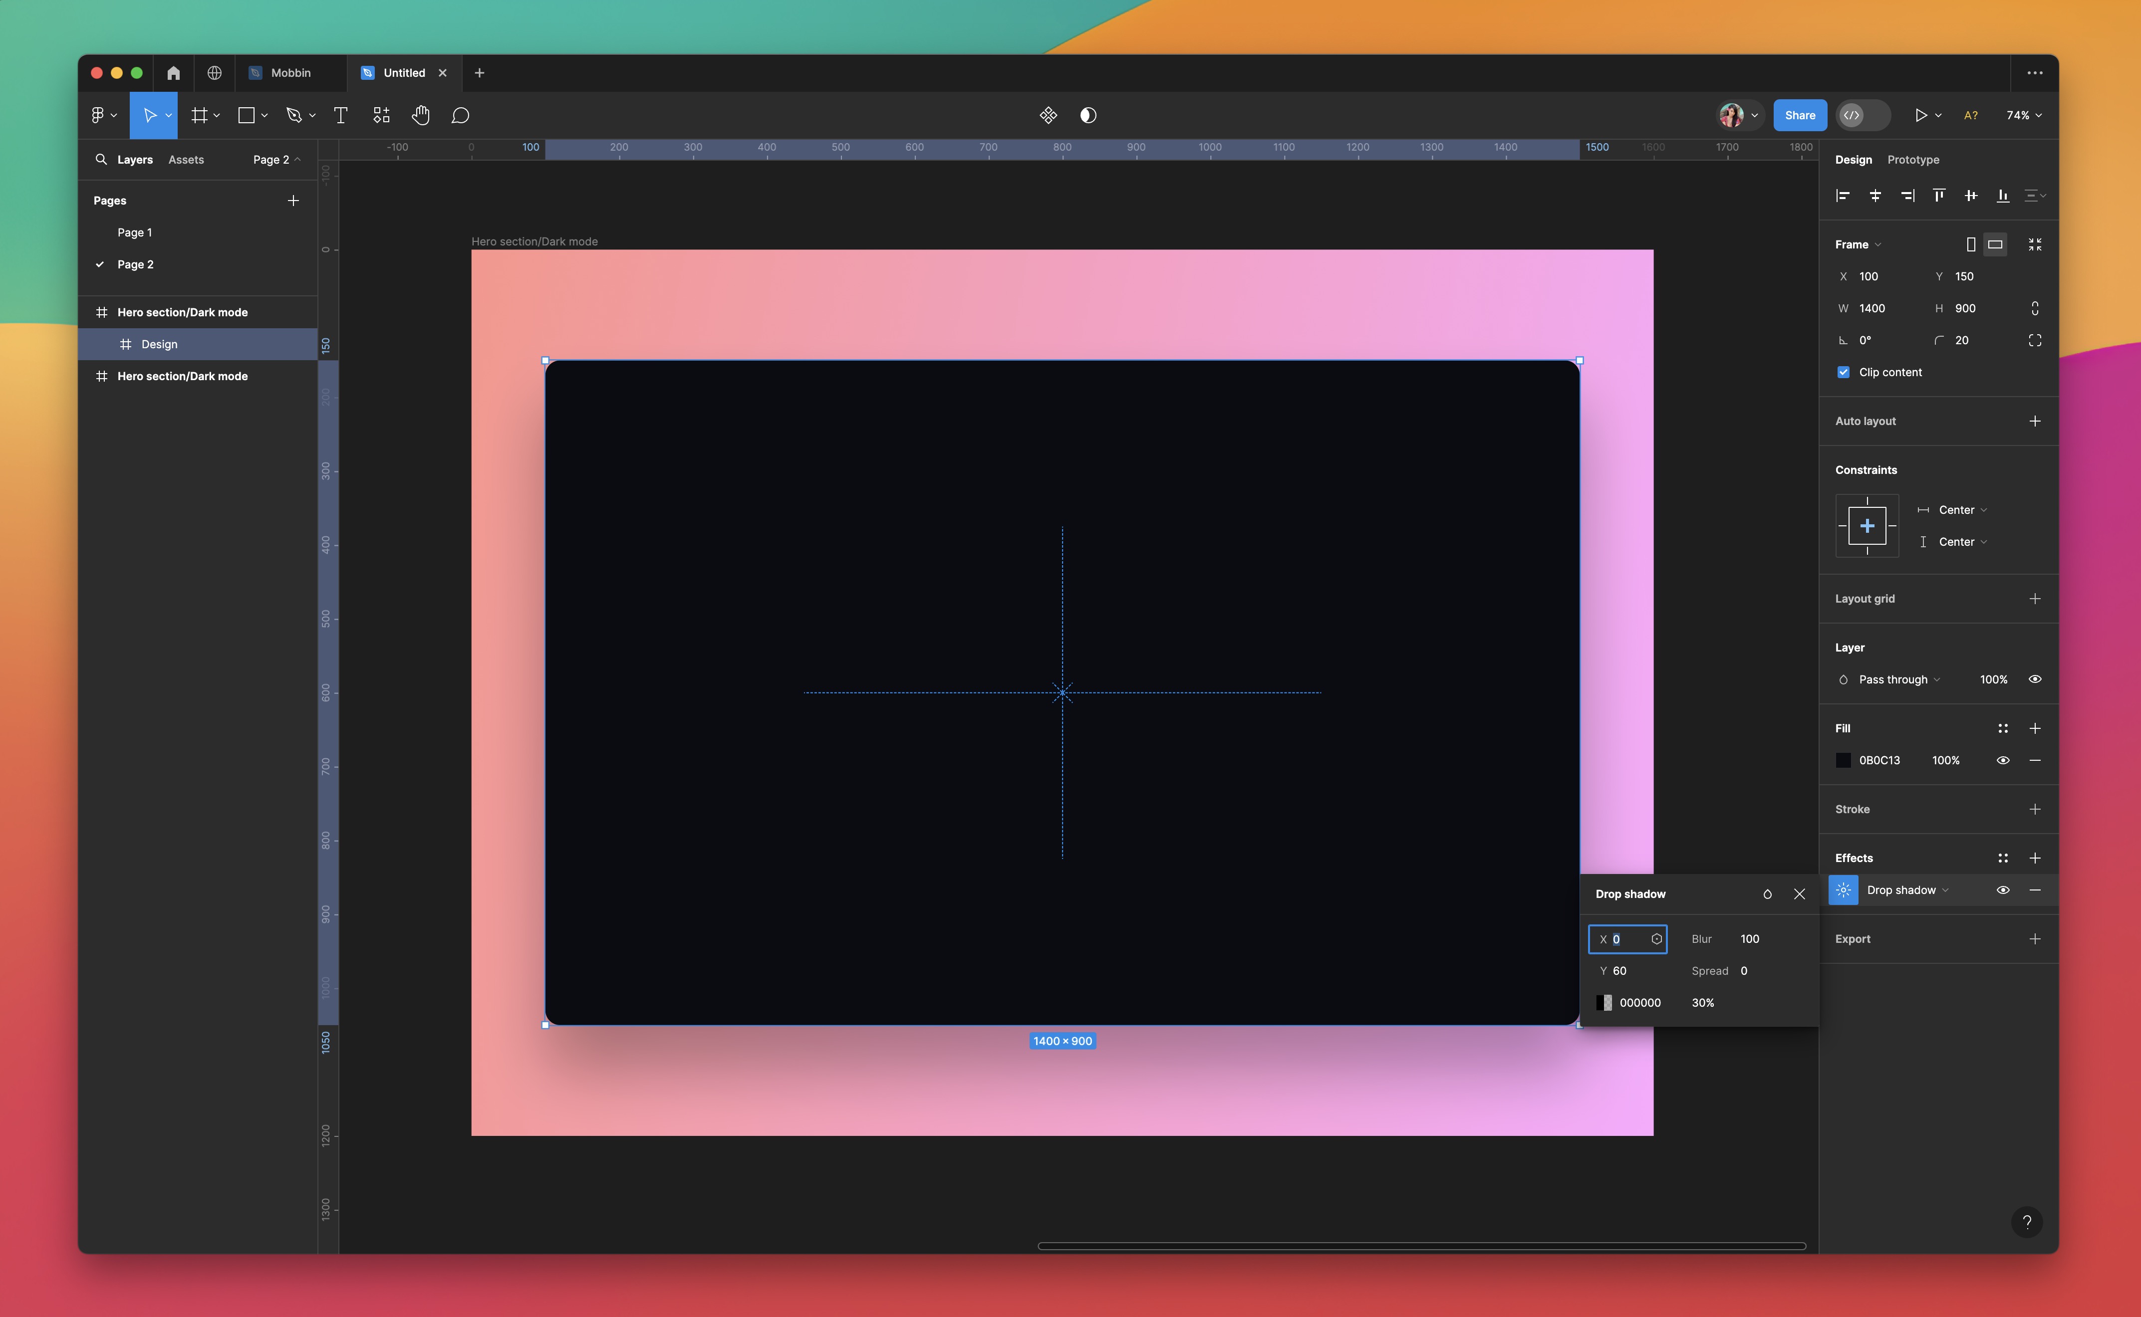Viewport: 2141px width, 1317px height.
Task: Switch to the Prototype tab
Action: [x=1913, y=160]
